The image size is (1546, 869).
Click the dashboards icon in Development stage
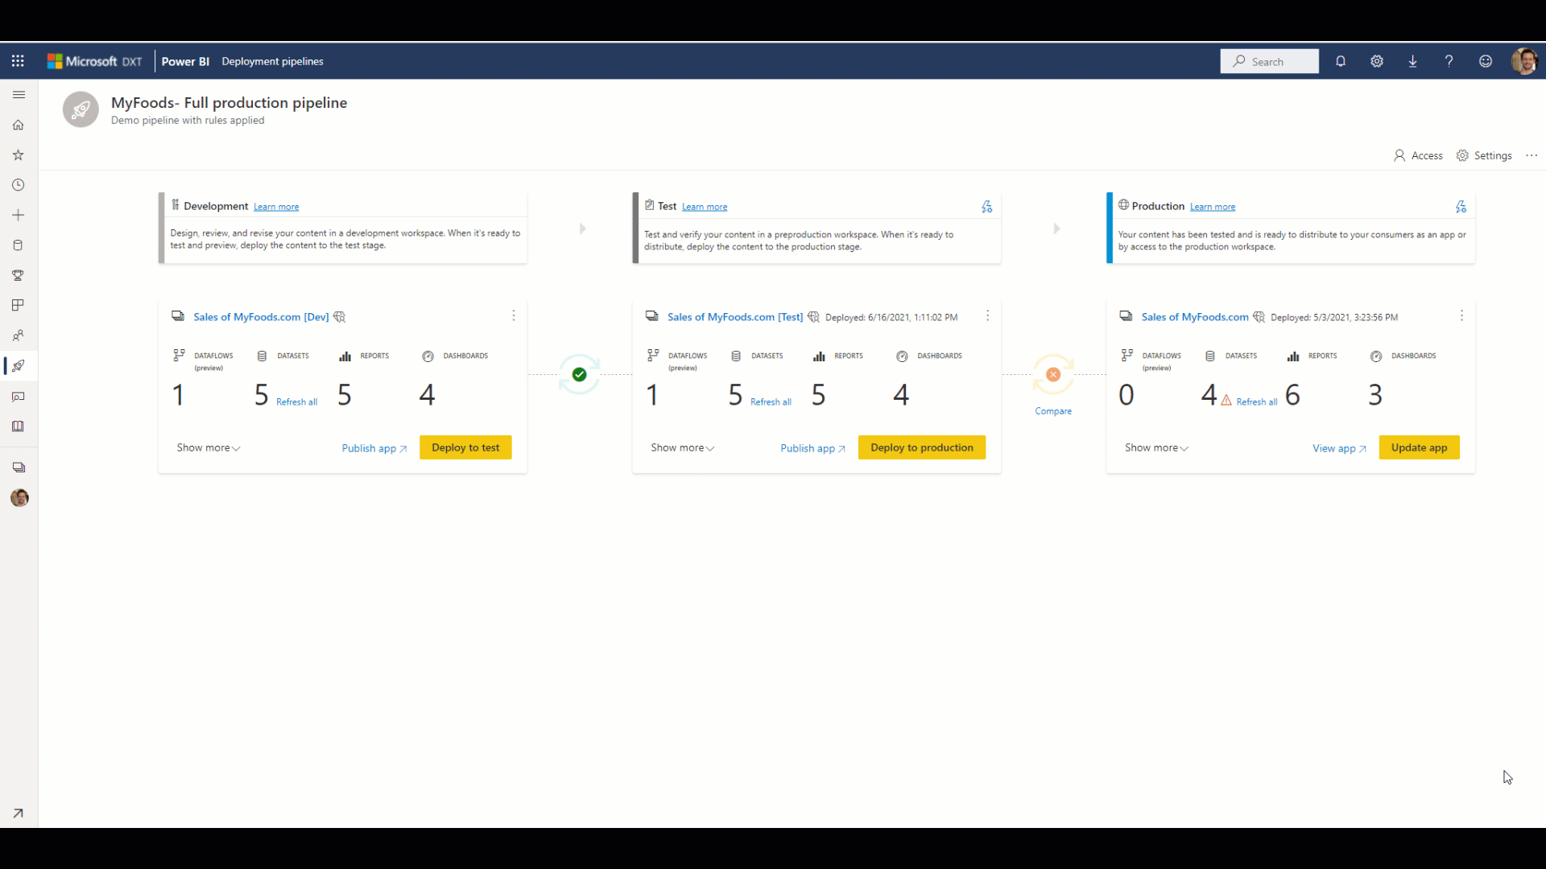(x=429, y=356)
